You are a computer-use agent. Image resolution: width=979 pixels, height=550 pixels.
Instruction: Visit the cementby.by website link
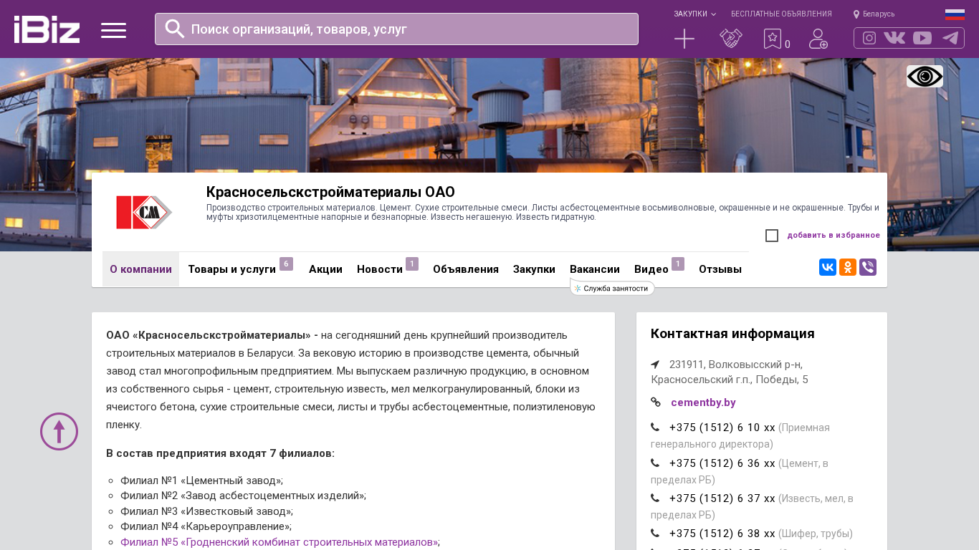(703, 402)
